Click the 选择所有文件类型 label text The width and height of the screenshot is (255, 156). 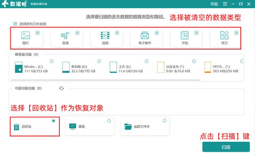point(33,24)
